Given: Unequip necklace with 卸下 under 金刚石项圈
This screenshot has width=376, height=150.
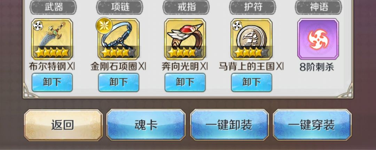Looking at the screenshot, I should click(x=118, y=82).
